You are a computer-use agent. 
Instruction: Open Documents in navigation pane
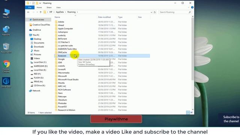pyautogui.click(x=37, y=43)
